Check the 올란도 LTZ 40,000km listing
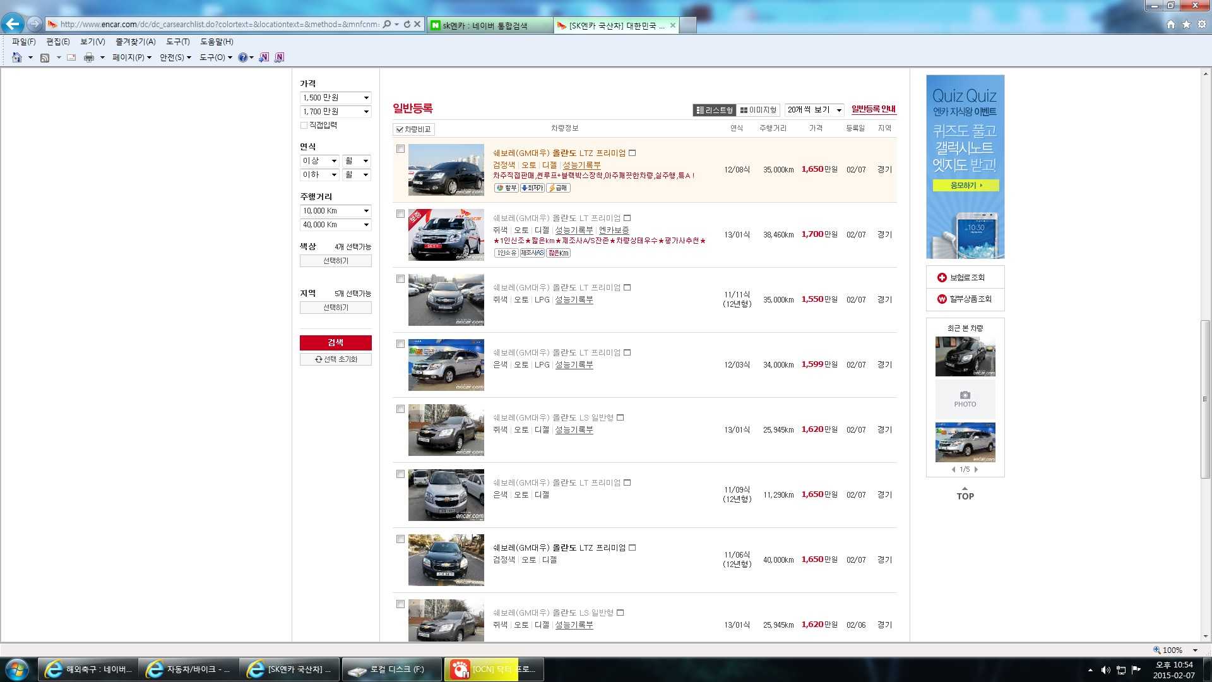Viewport: 1212px width, 682px height. [x=400, y=539]
